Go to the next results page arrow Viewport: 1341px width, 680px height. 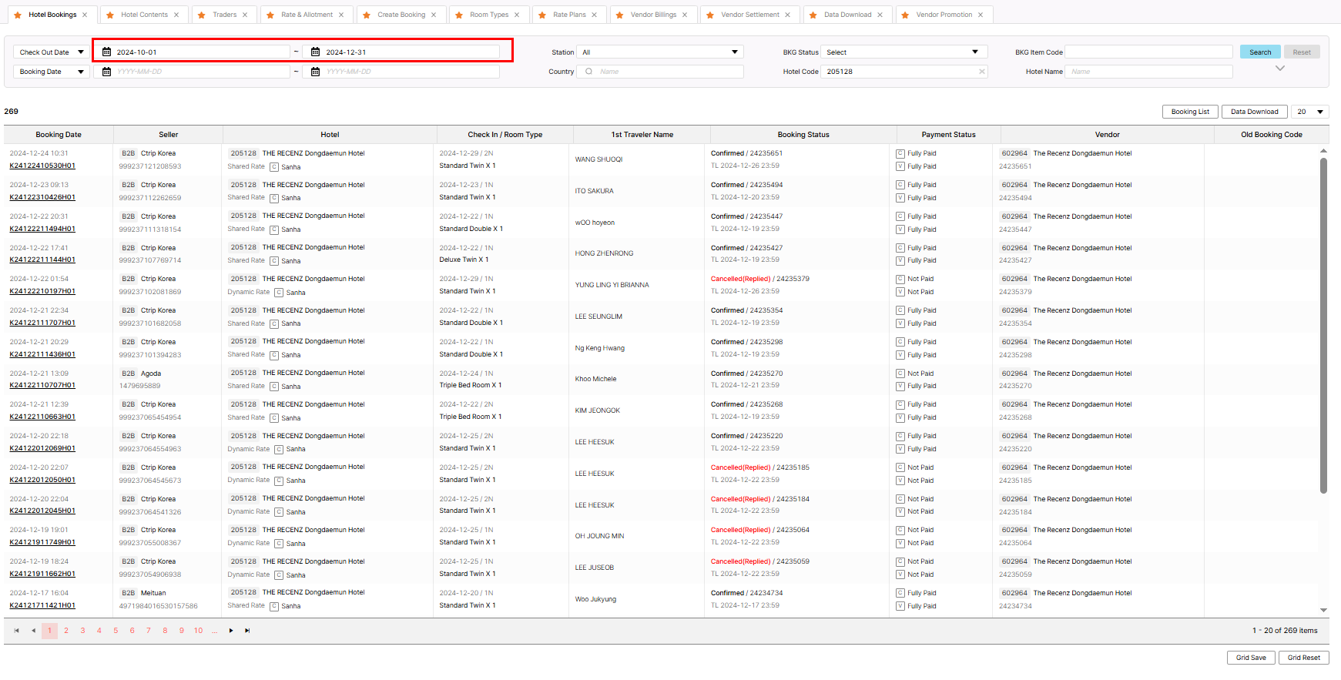[x=231, y=631]
